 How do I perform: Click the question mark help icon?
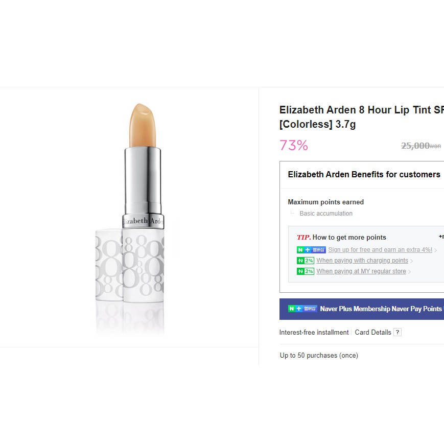pyautogui.click(x=398, y=332)
